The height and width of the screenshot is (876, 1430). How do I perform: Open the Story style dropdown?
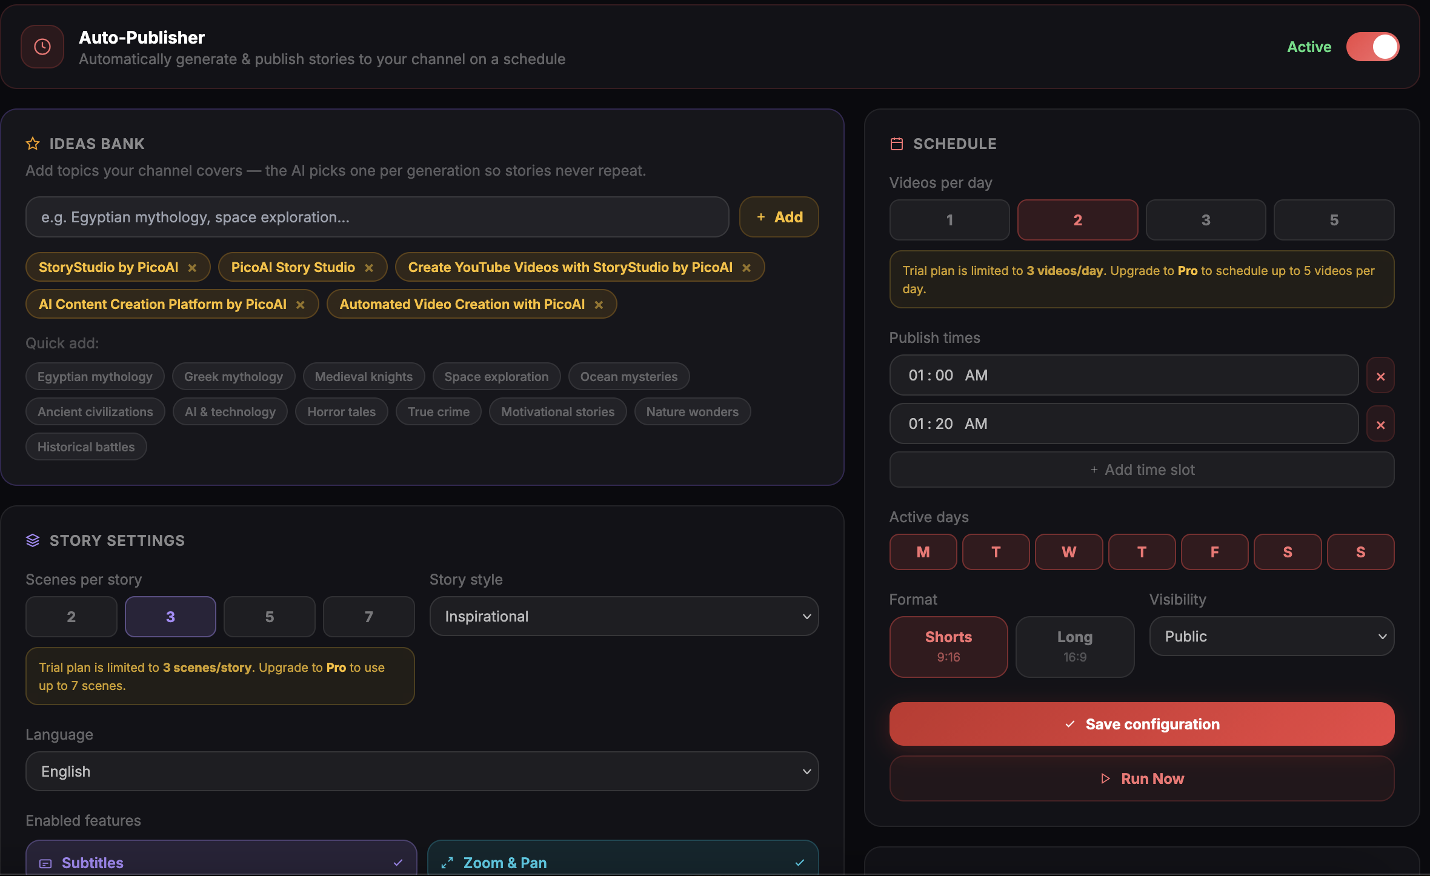pos(624,616)
